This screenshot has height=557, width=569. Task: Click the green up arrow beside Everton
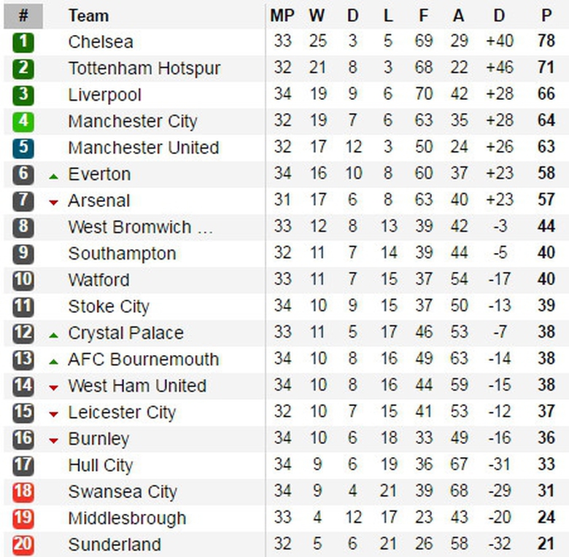pyautogui.click(x=53, y=176)
